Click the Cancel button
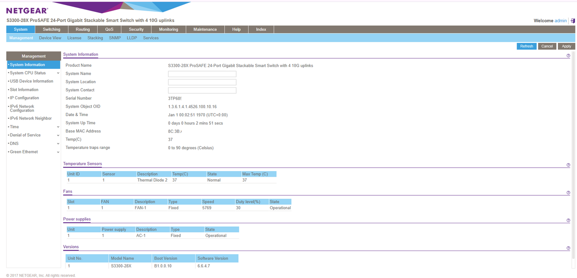 pos(547,46)
